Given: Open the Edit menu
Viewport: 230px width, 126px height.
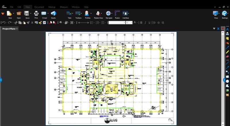Looking at the screenshot, I should [x=19, y=7].
